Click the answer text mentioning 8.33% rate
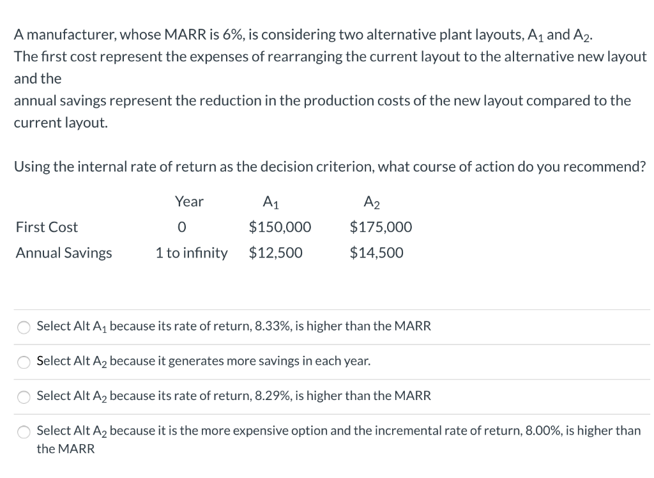The height and width of the screenshot is (478, 654). [233, 326]
